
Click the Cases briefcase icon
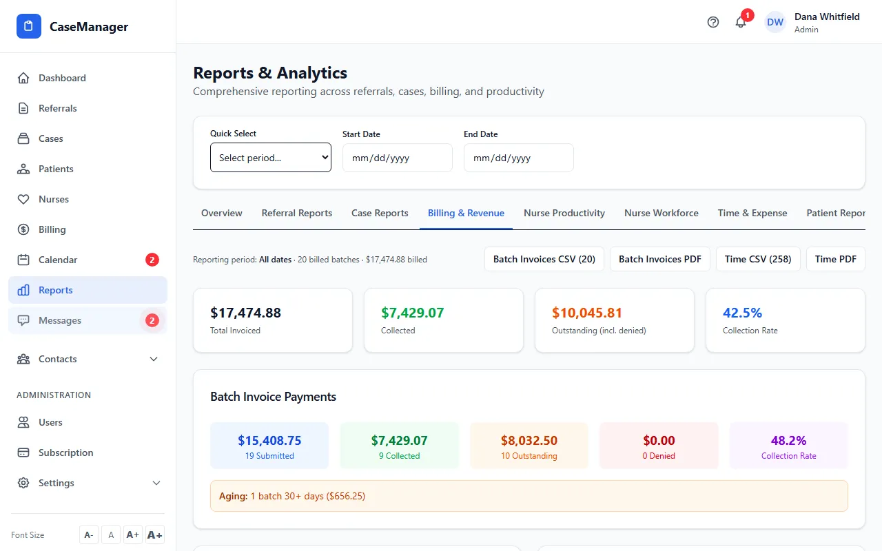(x=23, y=138)
